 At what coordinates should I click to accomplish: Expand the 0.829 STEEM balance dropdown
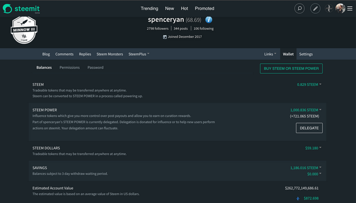(x=309, y=85)
